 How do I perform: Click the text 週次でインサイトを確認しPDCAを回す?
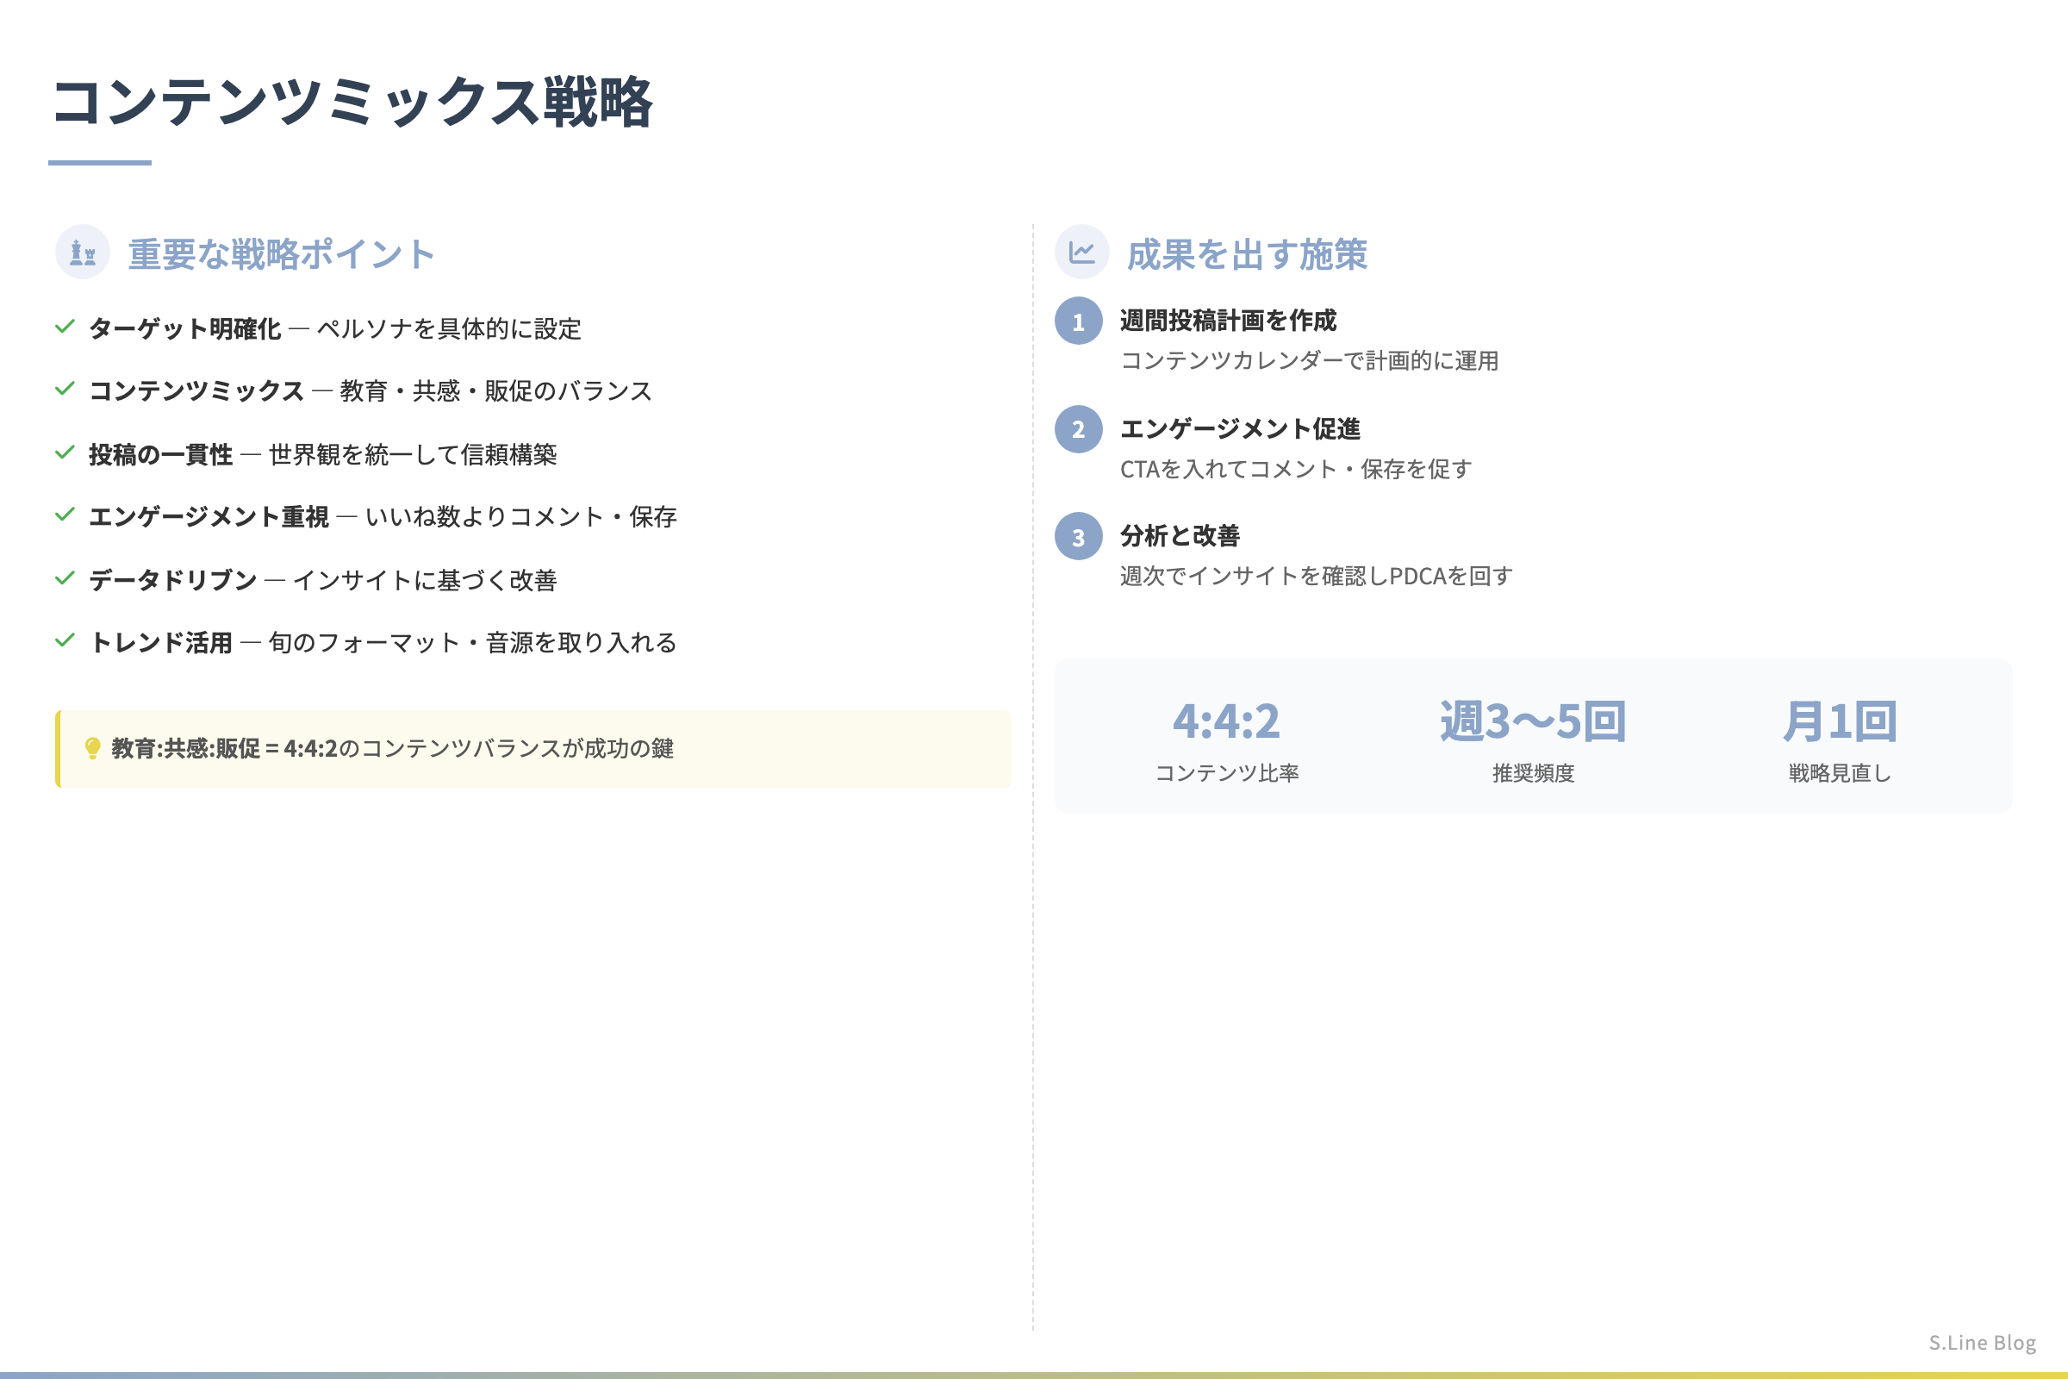[x=1317, y=576]
